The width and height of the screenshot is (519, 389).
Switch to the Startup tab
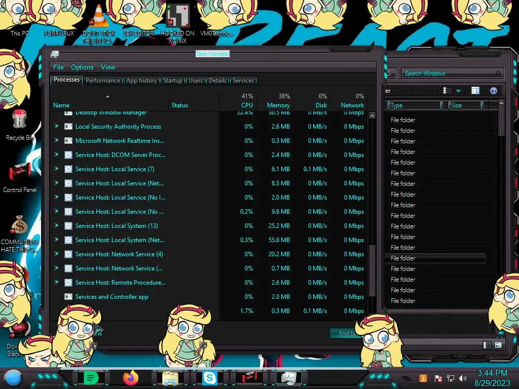click(172, 81)
